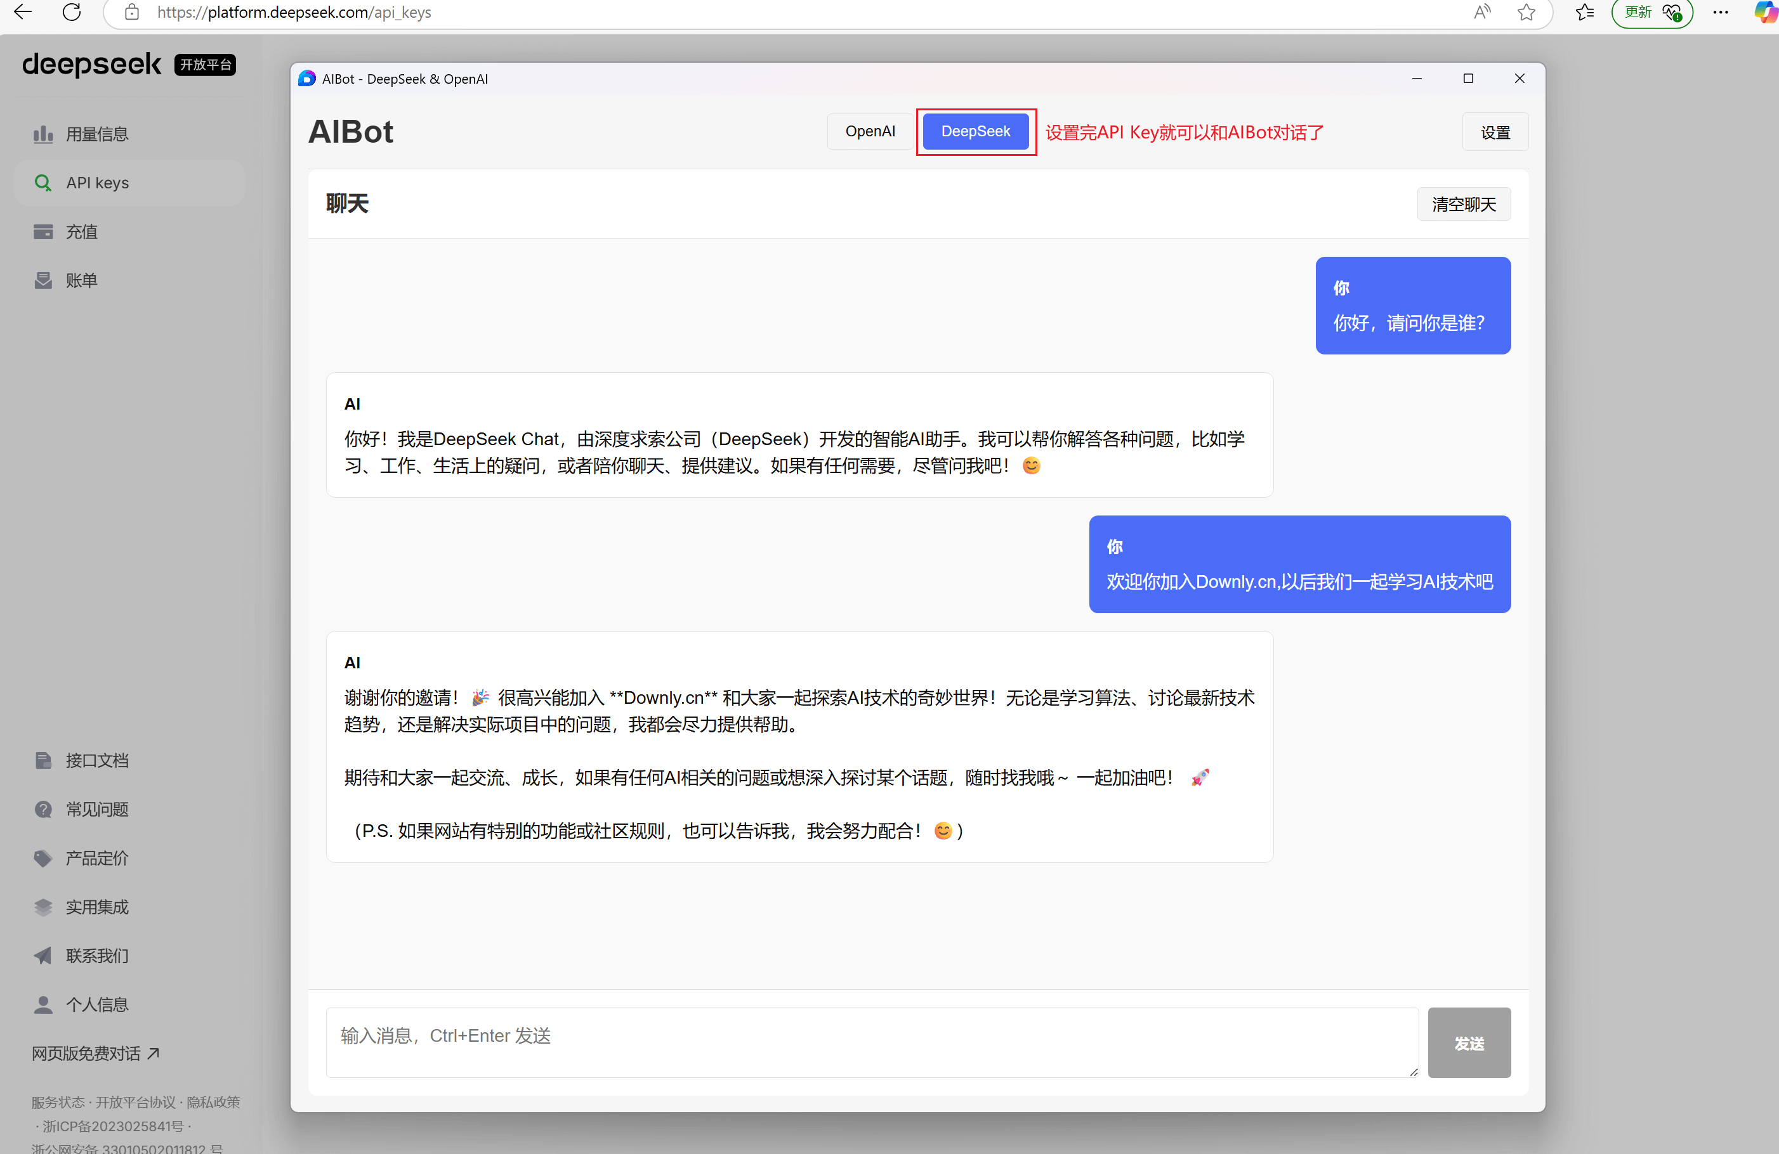Click the AIBot heading text

pyautogui.click(x=351, y=133)
